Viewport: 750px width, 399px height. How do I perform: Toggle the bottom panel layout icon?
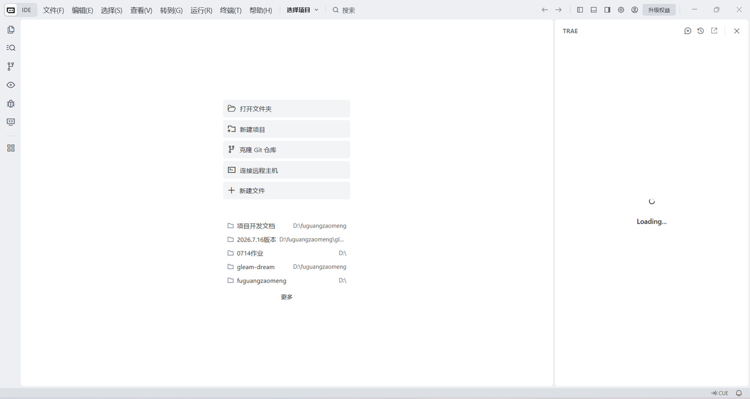point(594,10)
